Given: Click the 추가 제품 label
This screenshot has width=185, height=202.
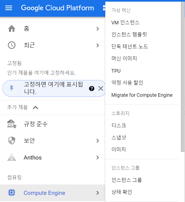Looking at the screenshot, I should 17,107.
